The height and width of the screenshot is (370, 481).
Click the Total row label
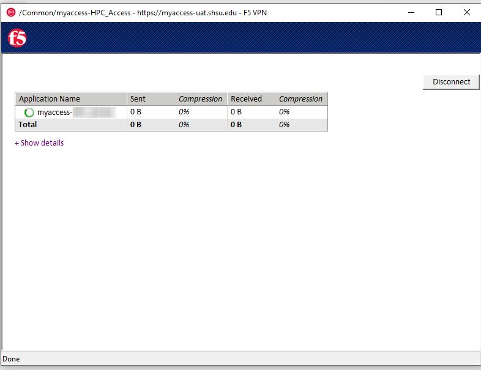(28, 125)
